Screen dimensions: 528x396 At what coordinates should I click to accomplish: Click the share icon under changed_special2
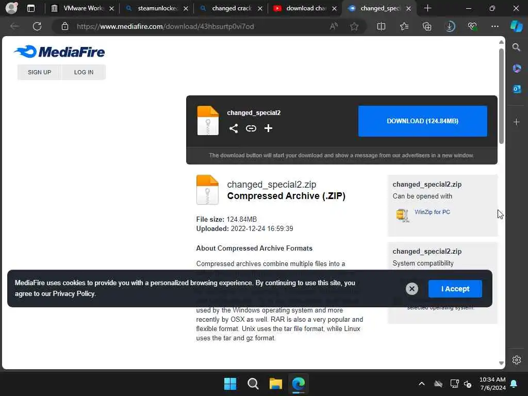pyautogui.click(x=234, y=128)
